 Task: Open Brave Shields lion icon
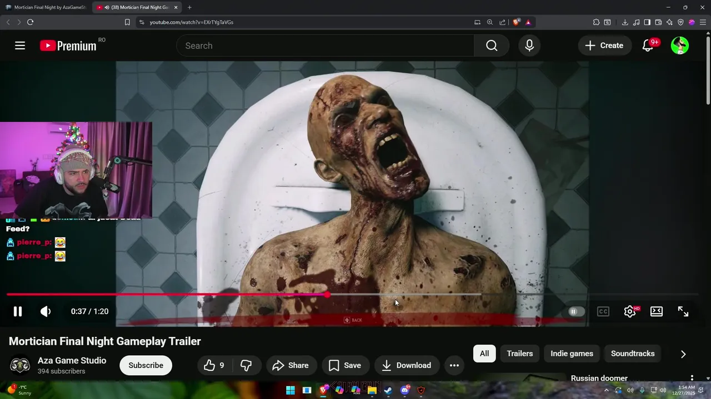[516, 22]
